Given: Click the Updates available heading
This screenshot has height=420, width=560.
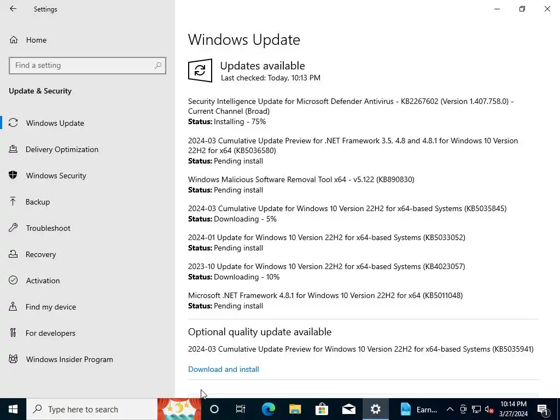Looking at the screenshot, I should click(262, 66).
